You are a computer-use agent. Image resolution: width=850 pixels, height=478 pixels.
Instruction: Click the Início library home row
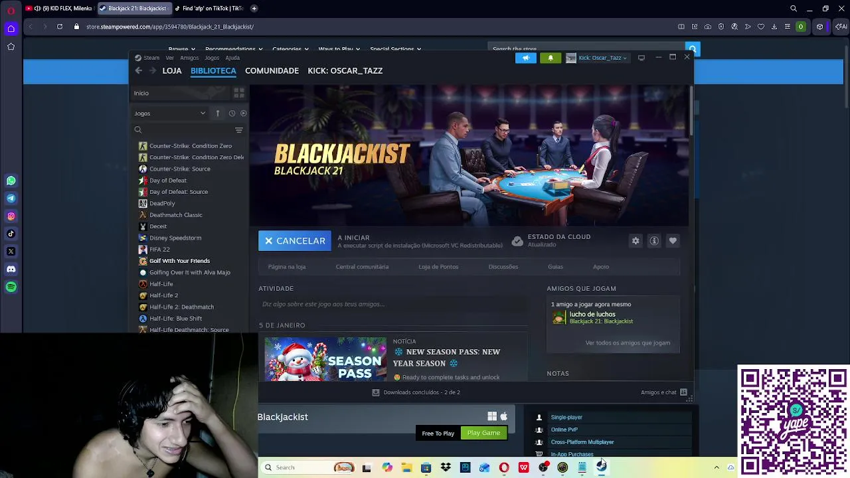181,93
